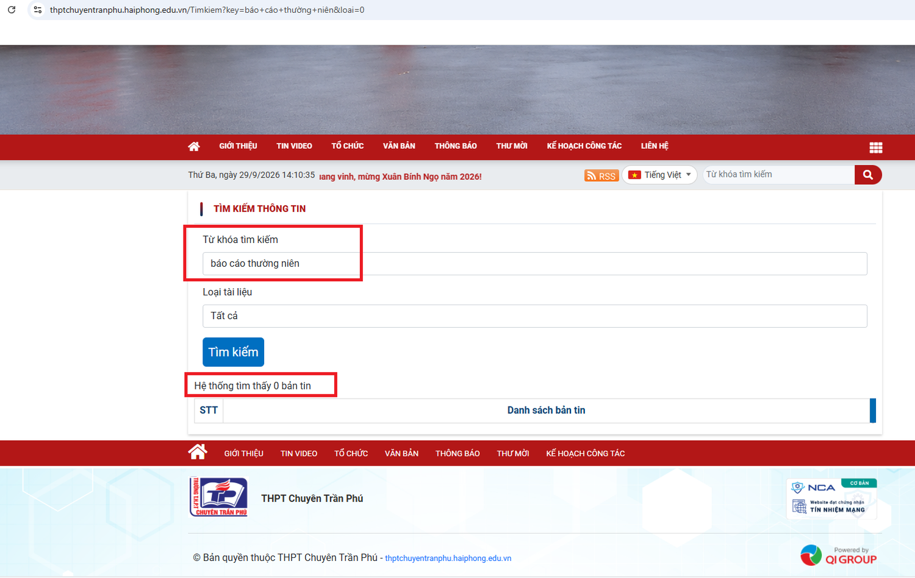Viewport: 915px width, 578px height.
Task: Click the THPT Chuyên Trần Phú footer name
Action: [x=312, y=499]
